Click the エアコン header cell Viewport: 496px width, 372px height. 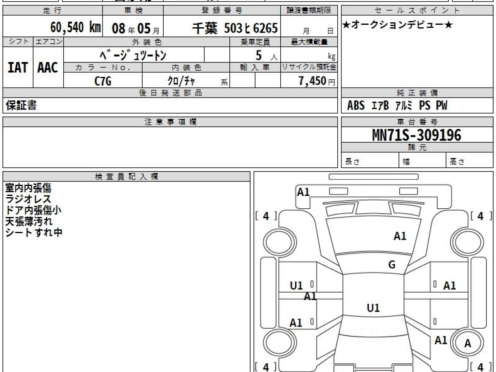point(48,42)
